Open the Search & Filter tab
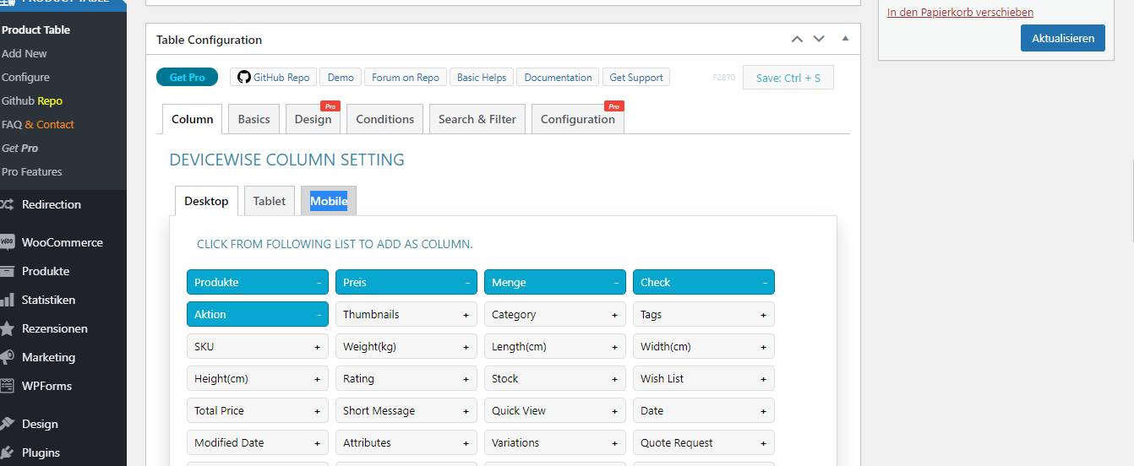The width and height of the screenshot is (1134, 466). tap(477, 119)
